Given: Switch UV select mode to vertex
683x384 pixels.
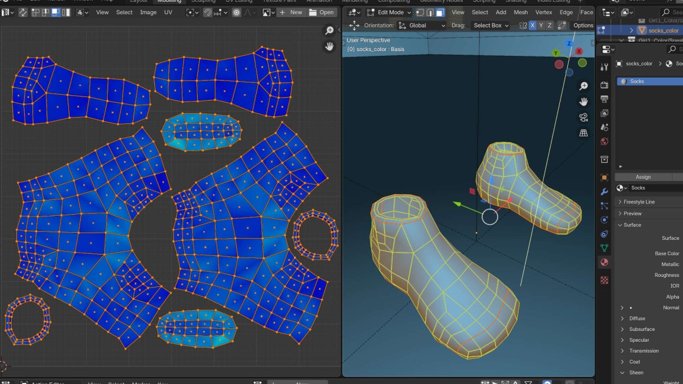Looking at the screenshot, I should click(36, 12).
